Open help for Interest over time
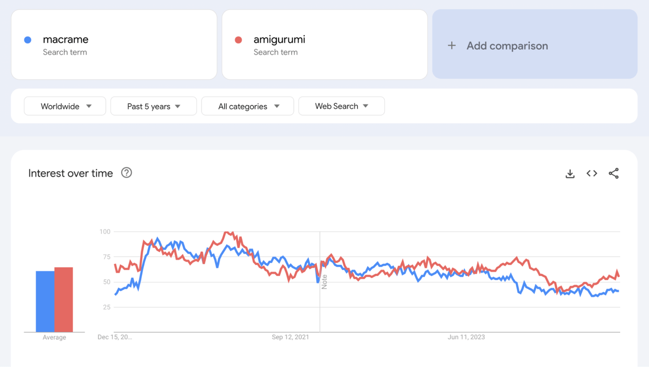This screenshot has height=367, width=649. pos(126,173)
